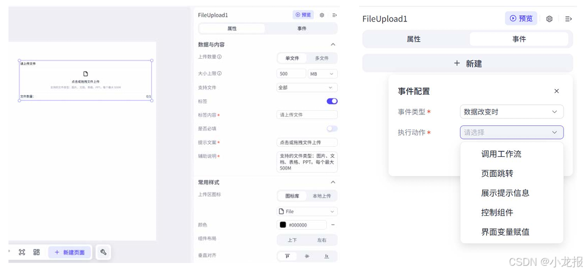This screenshot has height=272, width=585.
Task: Click the info icon next to 上传数量
Action: click(x=219, y=57)
